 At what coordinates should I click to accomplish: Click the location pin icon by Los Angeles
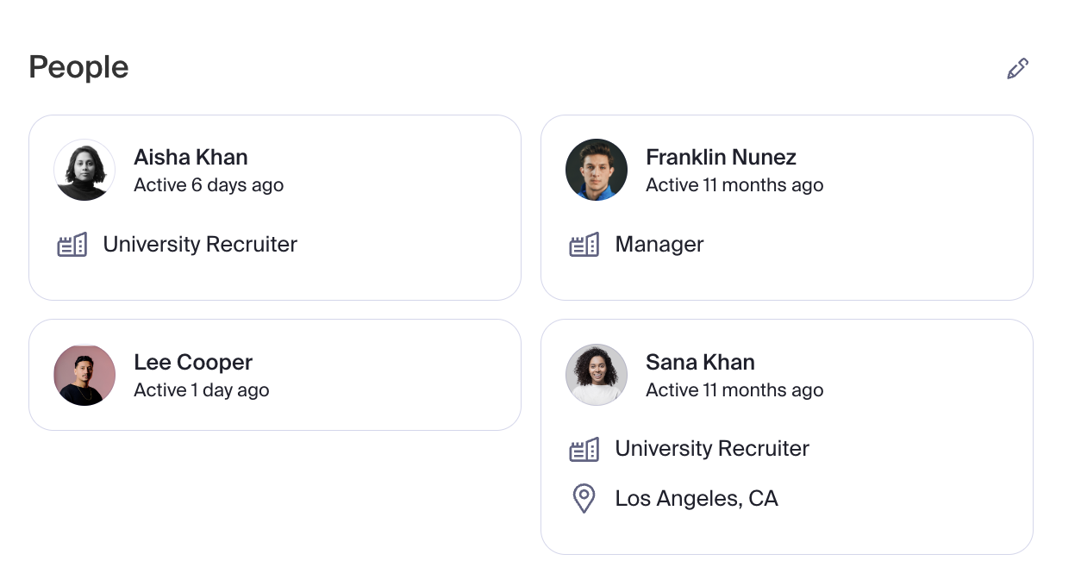tap(584, 499)
